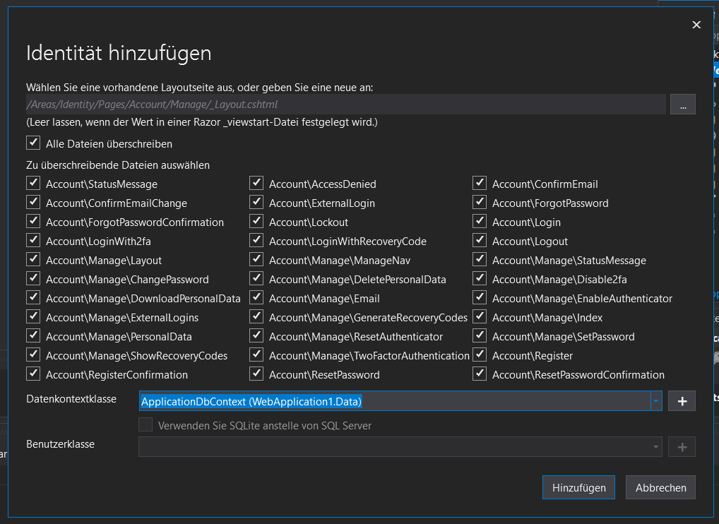Close the Identität hinzufügen dialog
Image resolution: width=719 pixels, height=524 pixels.
tap(696, 25)
